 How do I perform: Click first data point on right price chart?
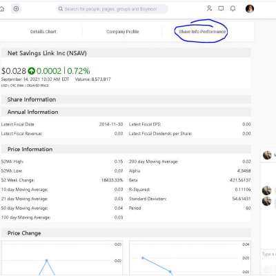click(143, 258)
